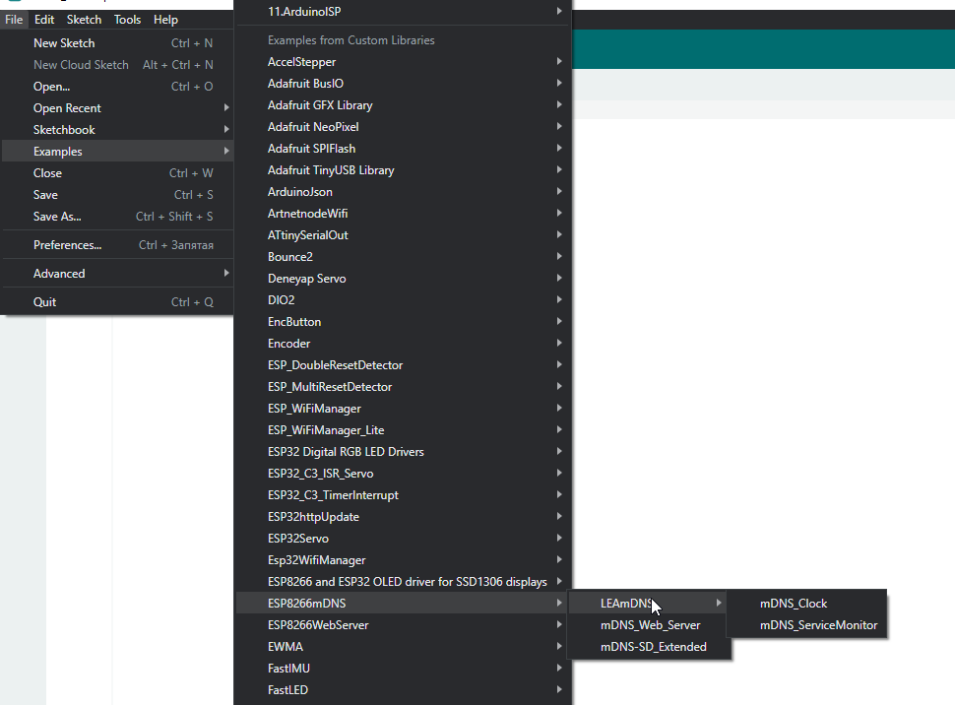Open ESP_DoubleResetDetector examples
The width and height of the screenshot is (955, 705).
[x=403, y=365]
